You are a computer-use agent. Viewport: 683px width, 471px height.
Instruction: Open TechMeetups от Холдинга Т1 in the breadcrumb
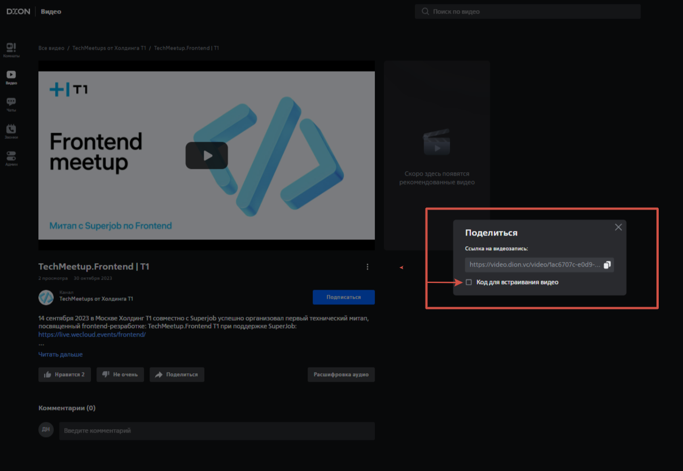[110, 49]
